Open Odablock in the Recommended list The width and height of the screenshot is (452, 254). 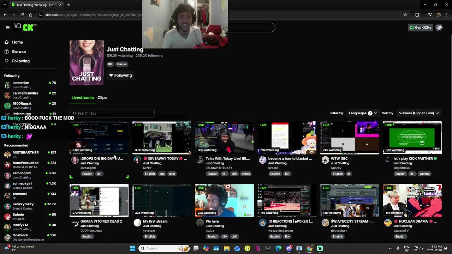[x=30, y=237]
